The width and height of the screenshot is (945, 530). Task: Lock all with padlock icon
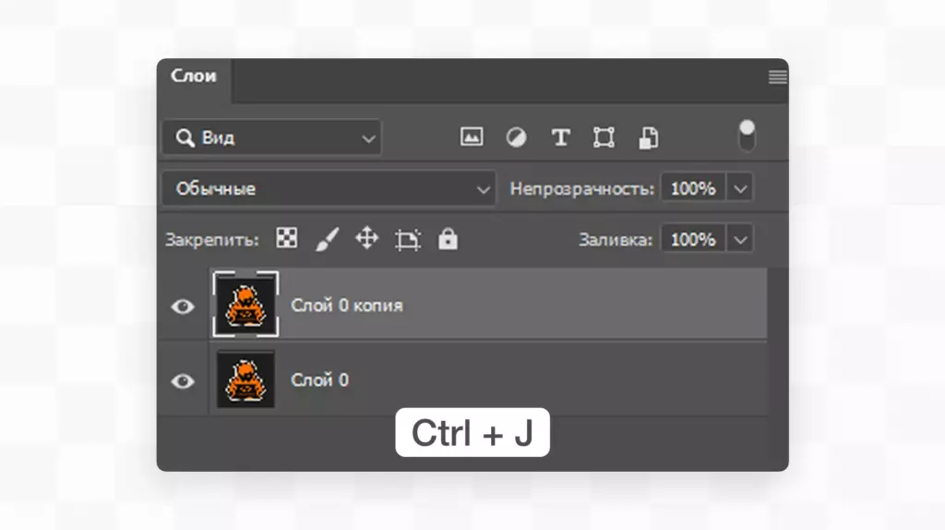(x=448, y=239)
